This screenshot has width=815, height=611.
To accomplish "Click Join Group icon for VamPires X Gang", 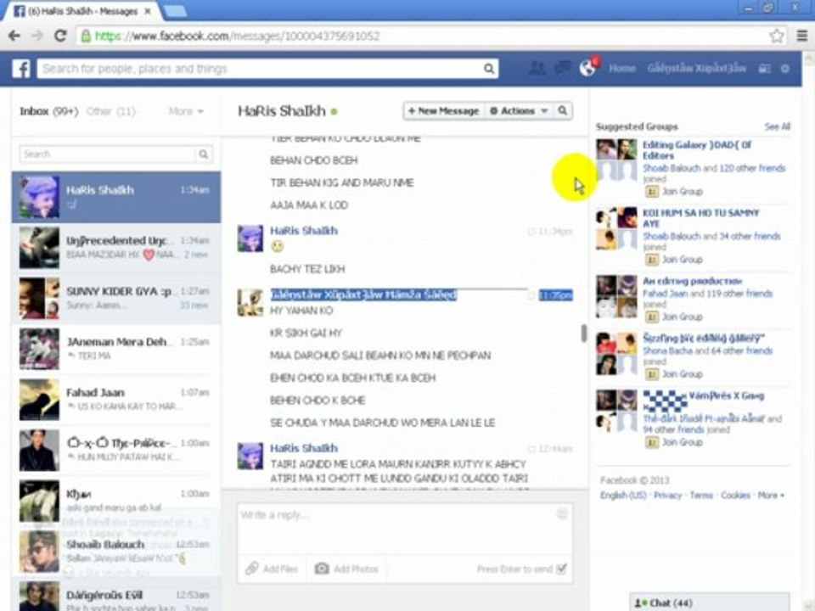I will point(651,442).
